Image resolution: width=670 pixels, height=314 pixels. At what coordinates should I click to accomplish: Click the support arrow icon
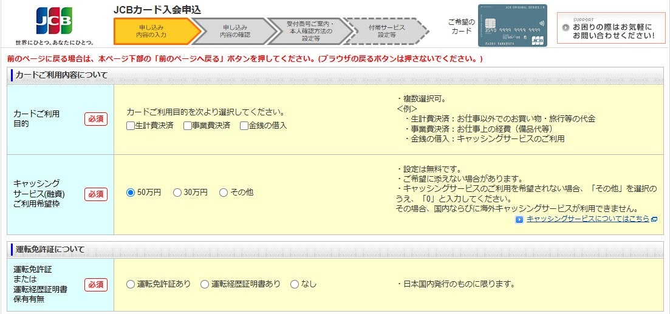(x=566, y=27)
